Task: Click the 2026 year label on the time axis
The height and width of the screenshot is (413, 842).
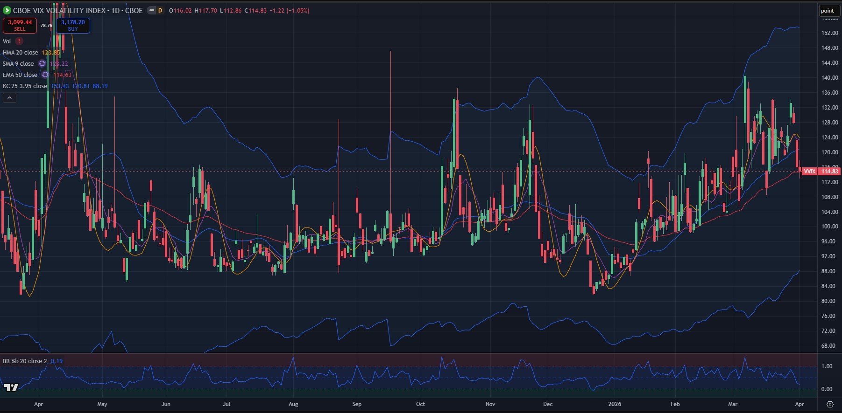Action: point(615,404)
